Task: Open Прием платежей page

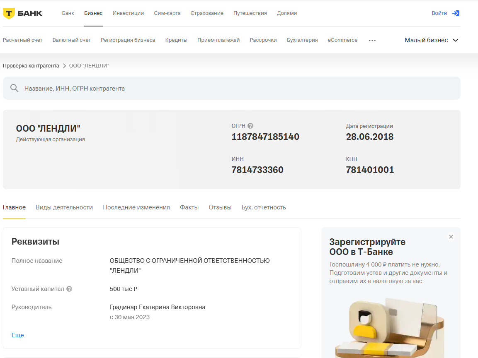Action: (218, 40)
